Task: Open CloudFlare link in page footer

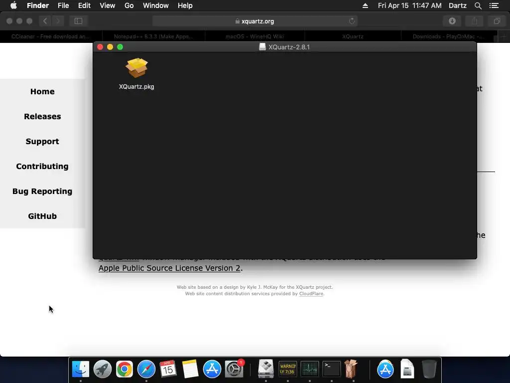Action: [x=311, y=293]
